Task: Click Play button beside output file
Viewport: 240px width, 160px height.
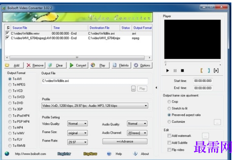Action: [x=142, y=89]
